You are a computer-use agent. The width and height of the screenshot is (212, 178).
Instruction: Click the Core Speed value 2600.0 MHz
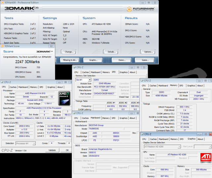[x=24, y=126]
